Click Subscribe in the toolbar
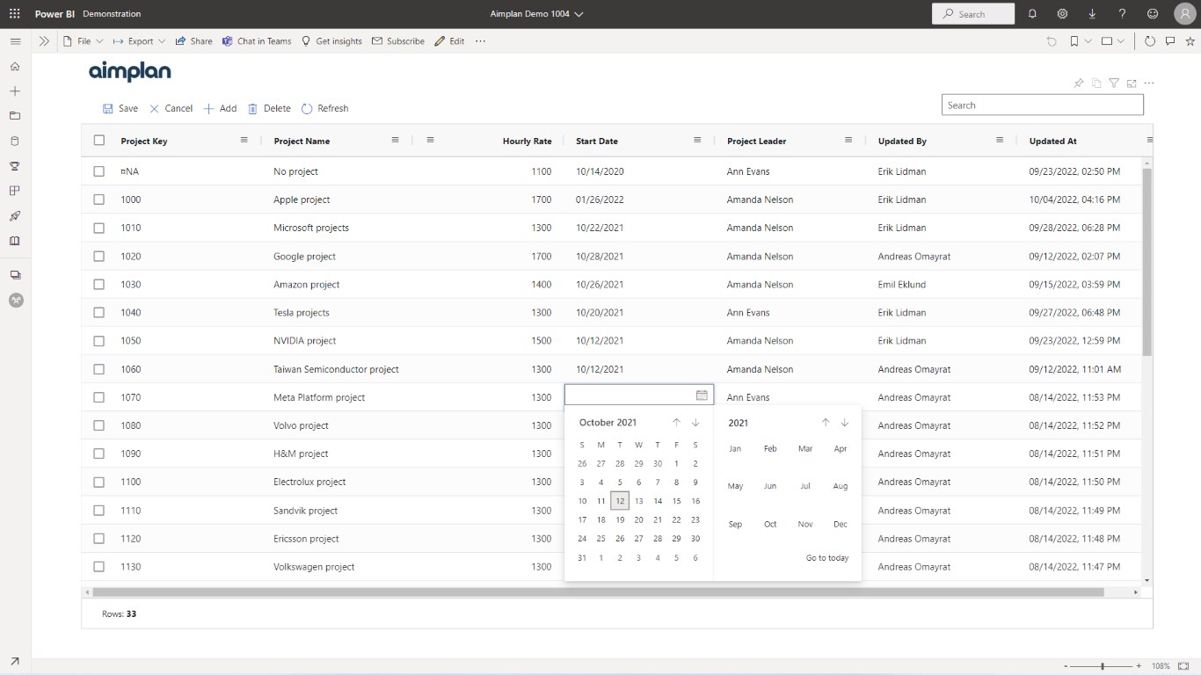 click(x=398, y=41)
